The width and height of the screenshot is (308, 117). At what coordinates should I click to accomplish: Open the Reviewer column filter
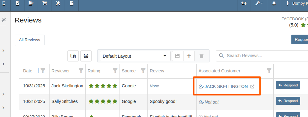click(81, 71)
